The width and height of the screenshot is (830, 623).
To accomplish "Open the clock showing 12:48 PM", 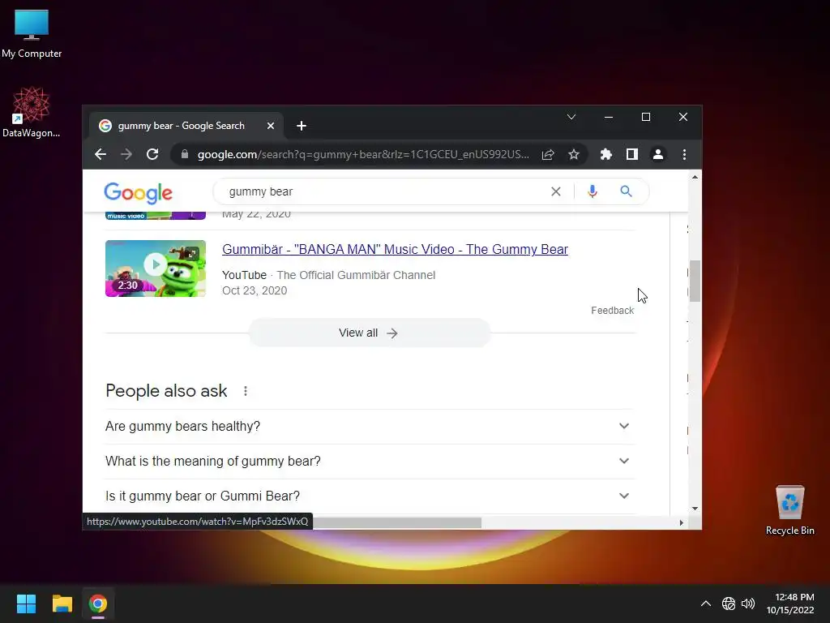I will (x=790, y=604).
